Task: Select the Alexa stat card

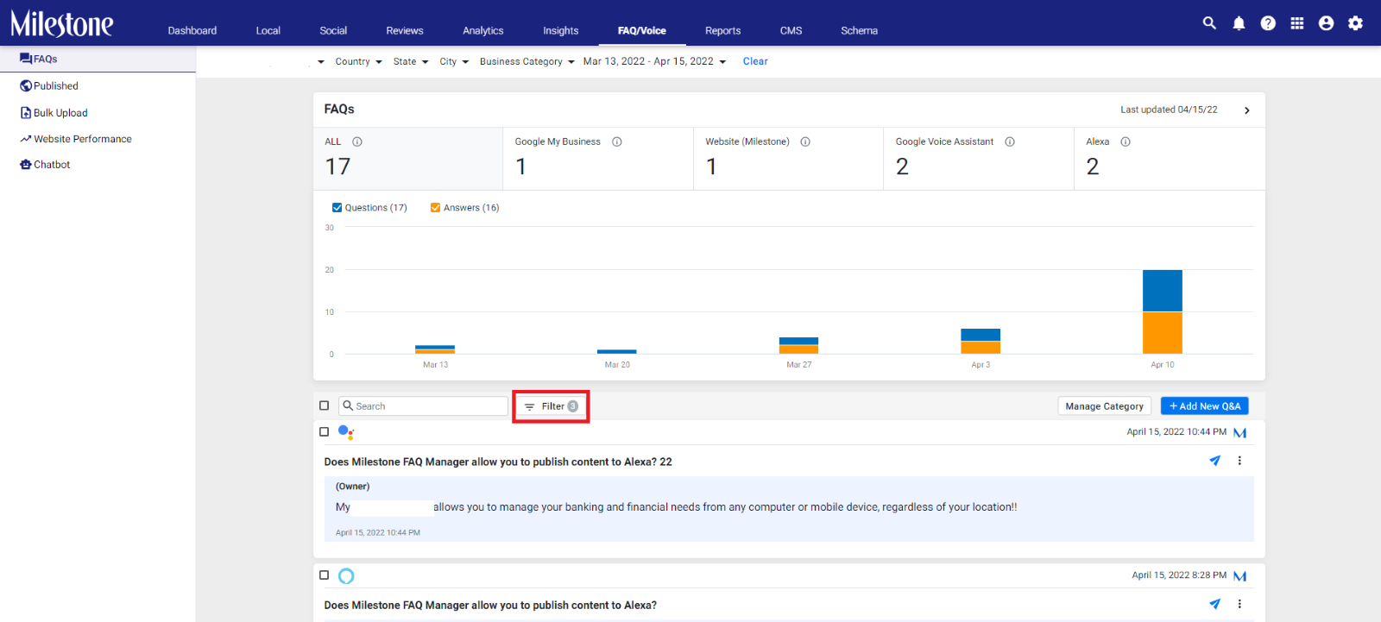Action: click(1170, 159)
